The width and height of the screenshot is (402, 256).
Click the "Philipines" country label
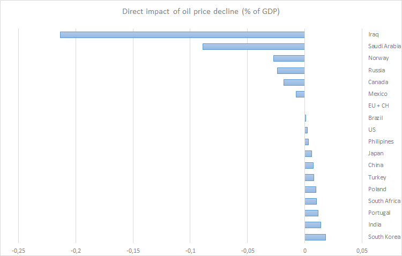click(x=381, y=141)
